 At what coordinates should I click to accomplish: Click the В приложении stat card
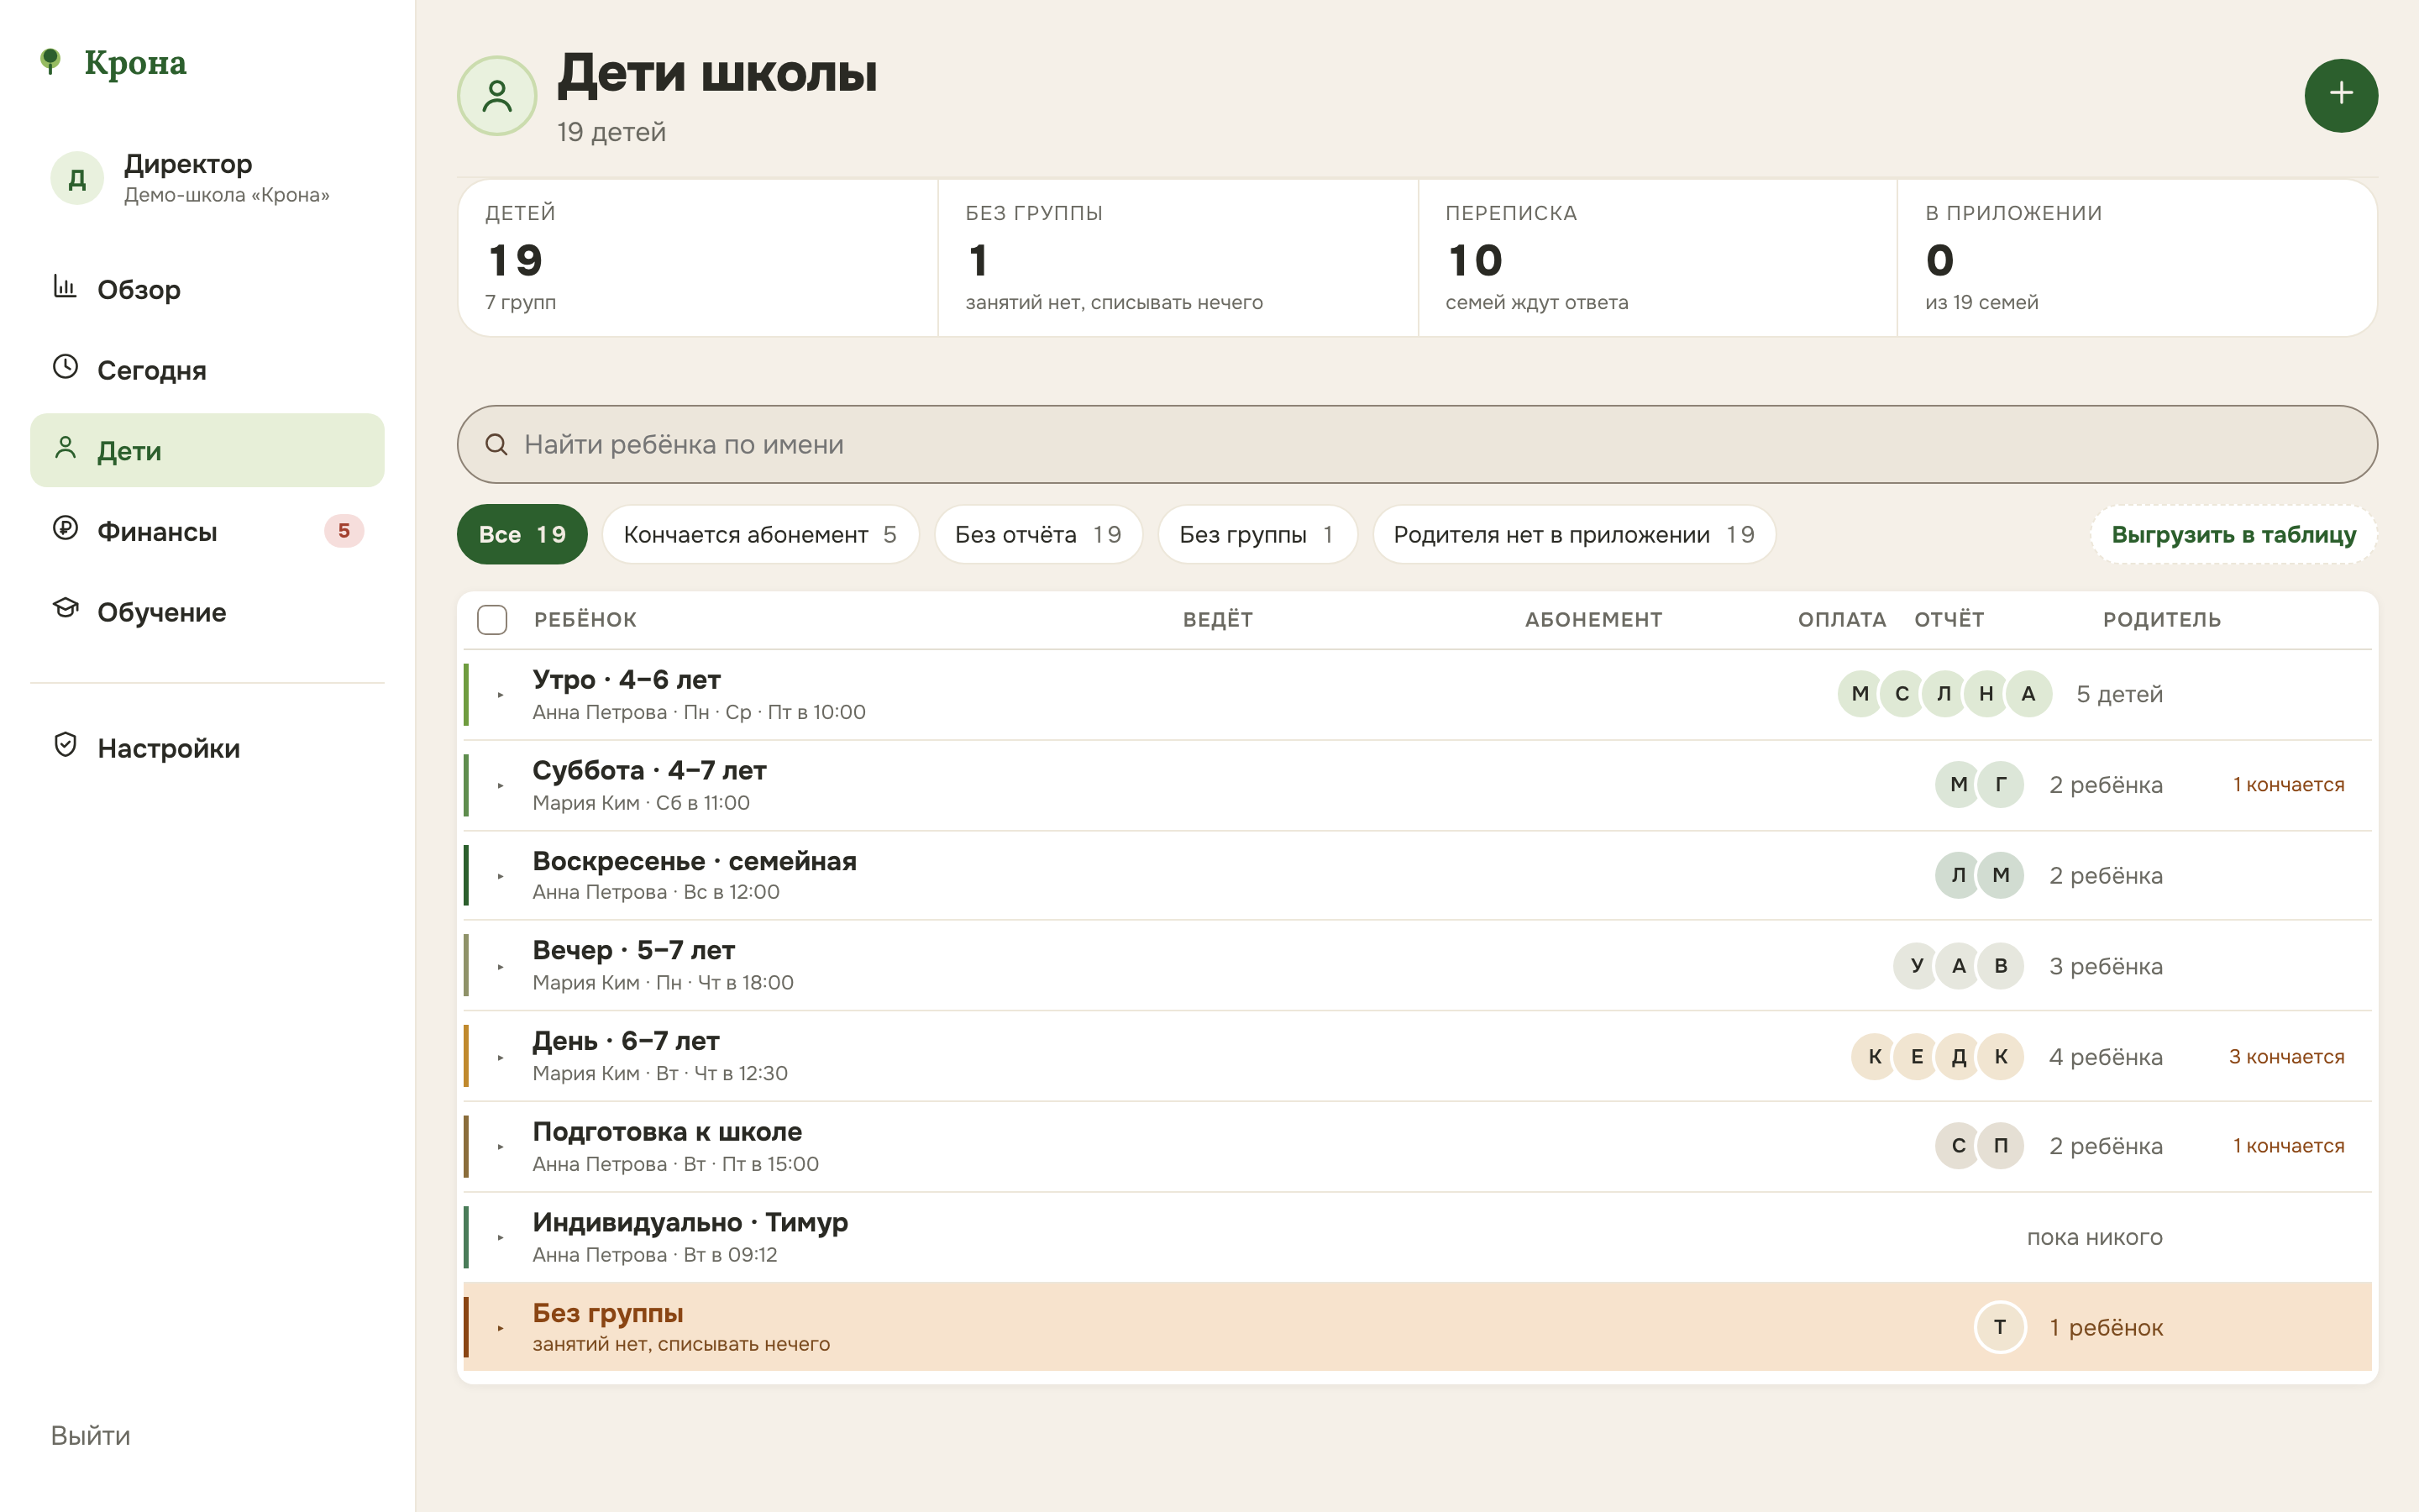tap(2137, 258)
